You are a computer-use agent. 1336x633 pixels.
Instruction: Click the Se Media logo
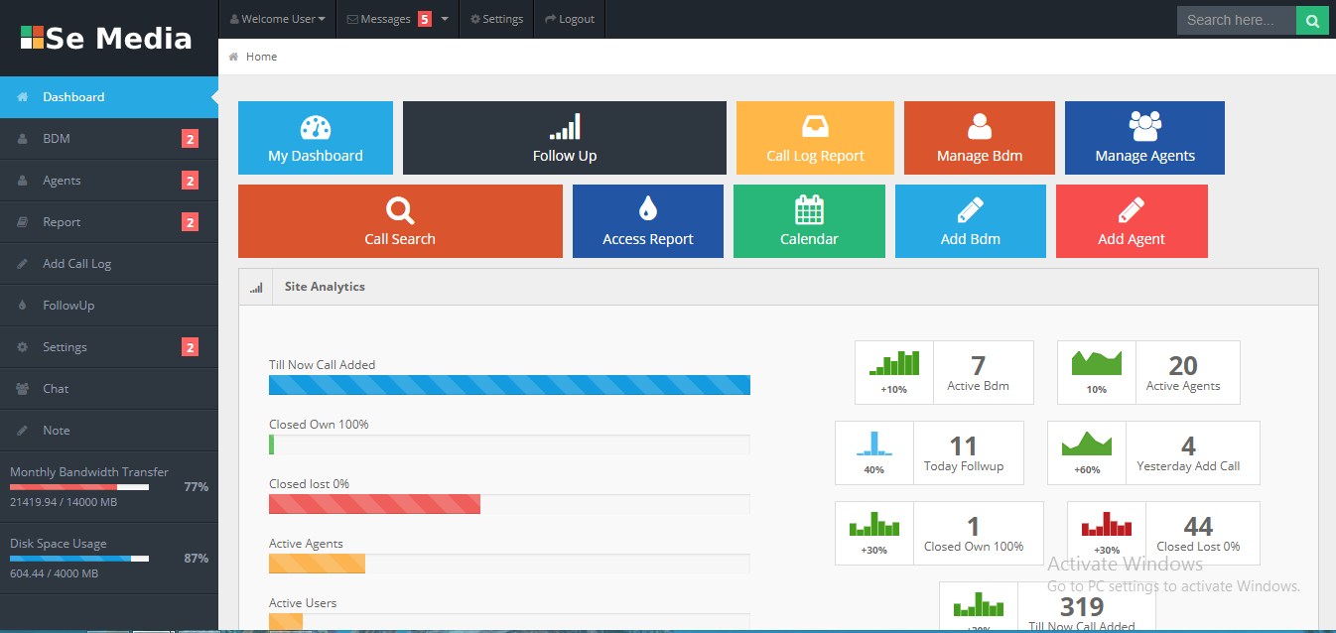coord(107,38)
